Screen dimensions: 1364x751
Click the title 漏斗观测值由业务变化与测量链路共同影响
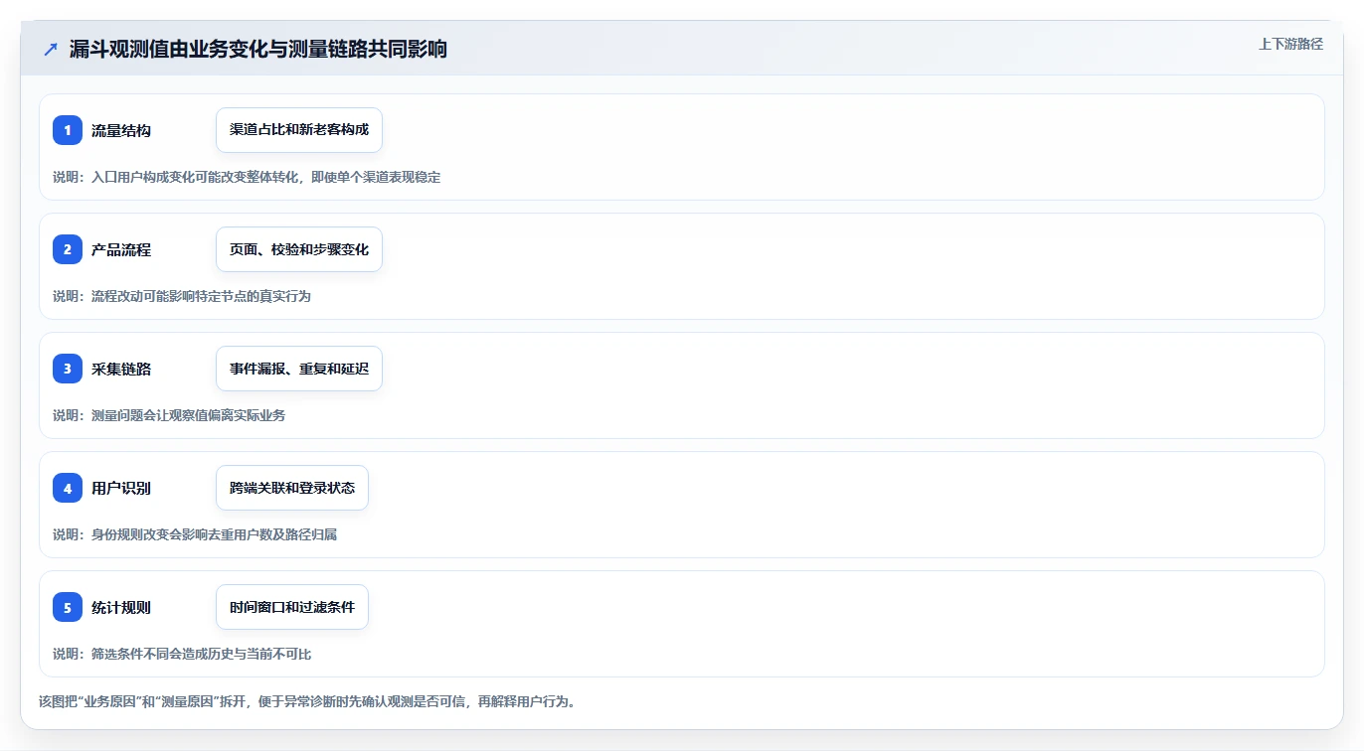(258, 49)
